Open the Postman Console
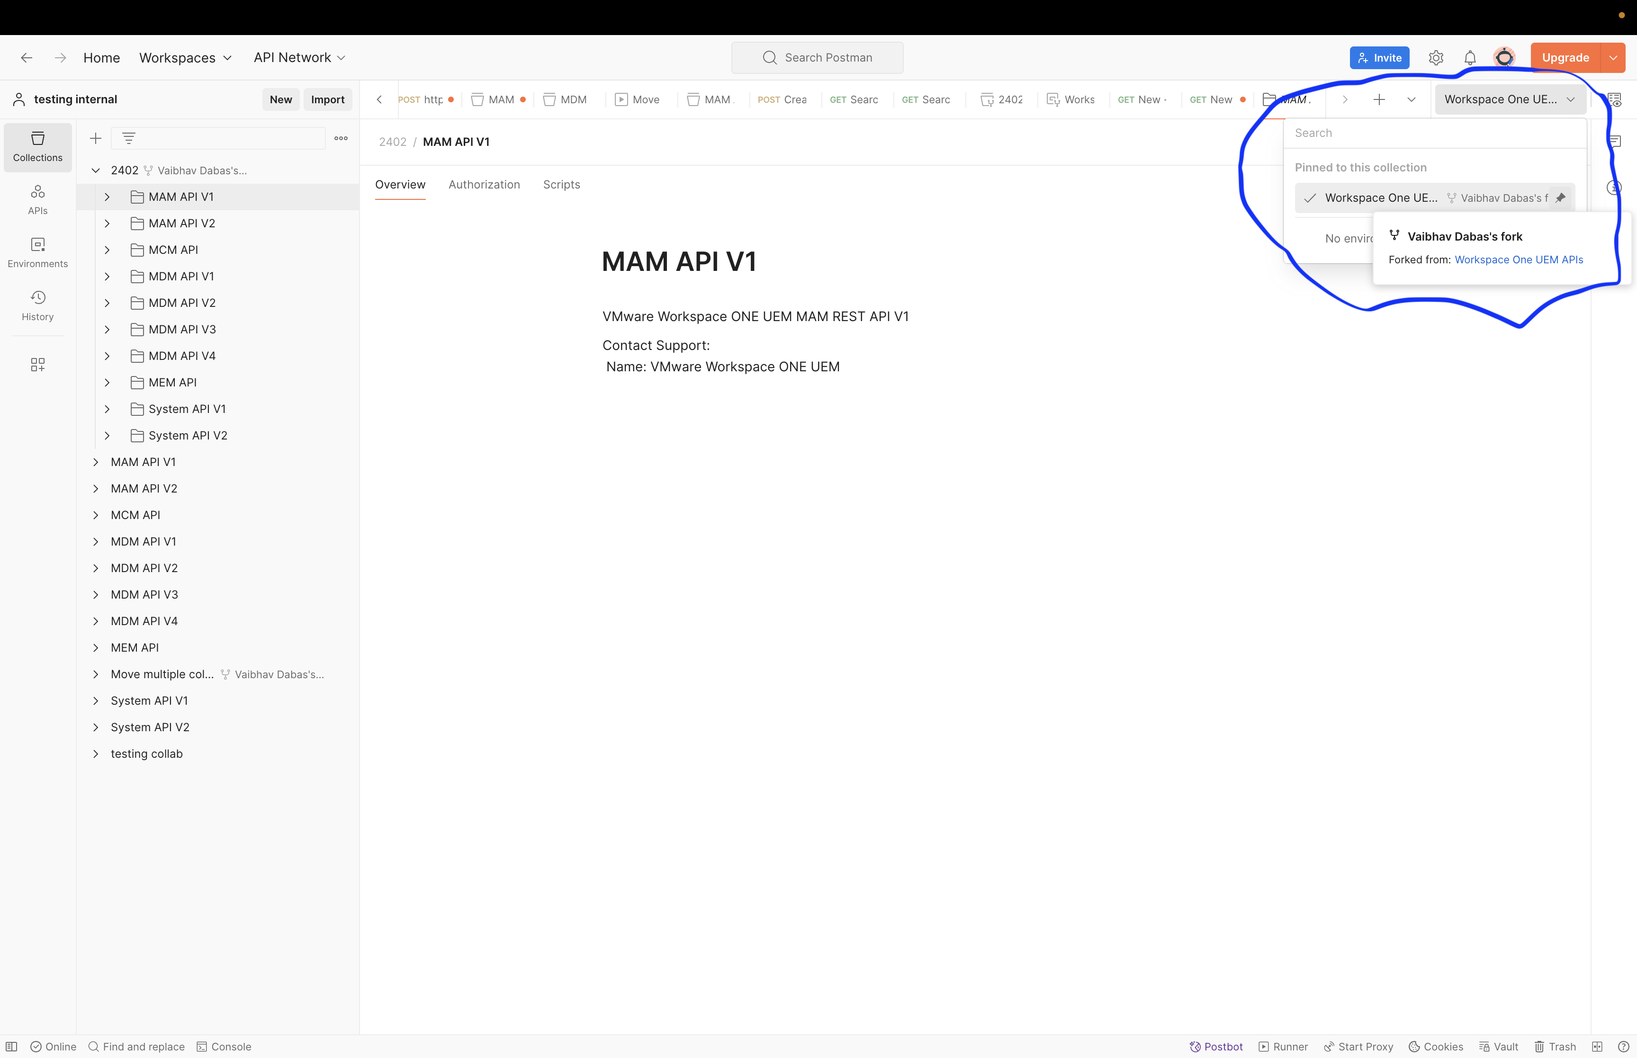Image resolution: width=1637 pixels, height=1058 pixels. (x=225, y=1046)
